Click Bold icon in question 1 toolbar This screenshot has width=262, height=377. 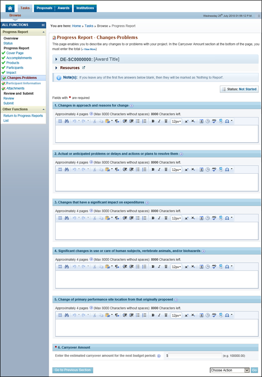click(x=153, y=121)
